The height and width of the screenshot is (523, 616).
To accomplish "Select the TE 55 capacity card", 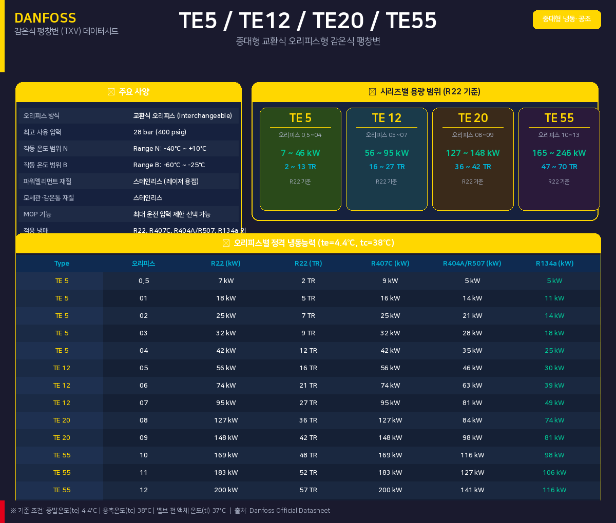I will (559, 159).
